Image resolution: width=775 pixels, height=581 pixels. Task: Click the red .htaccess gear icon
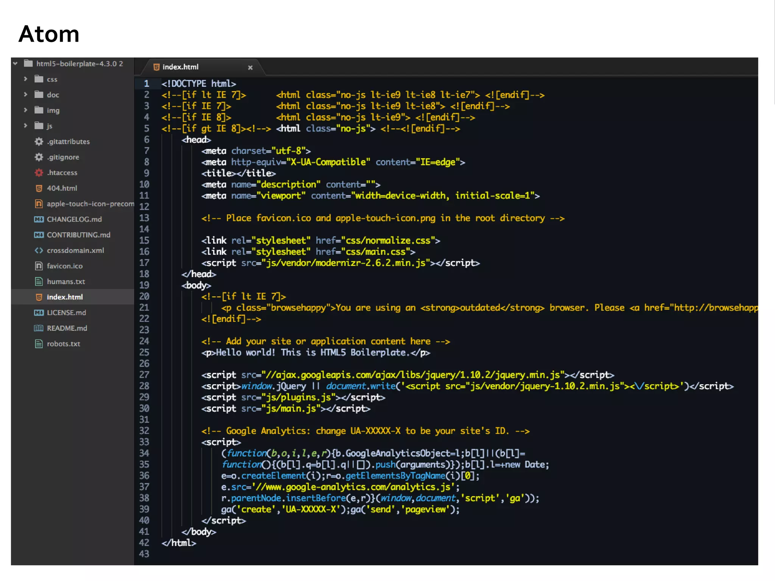[x=39, y=173]
